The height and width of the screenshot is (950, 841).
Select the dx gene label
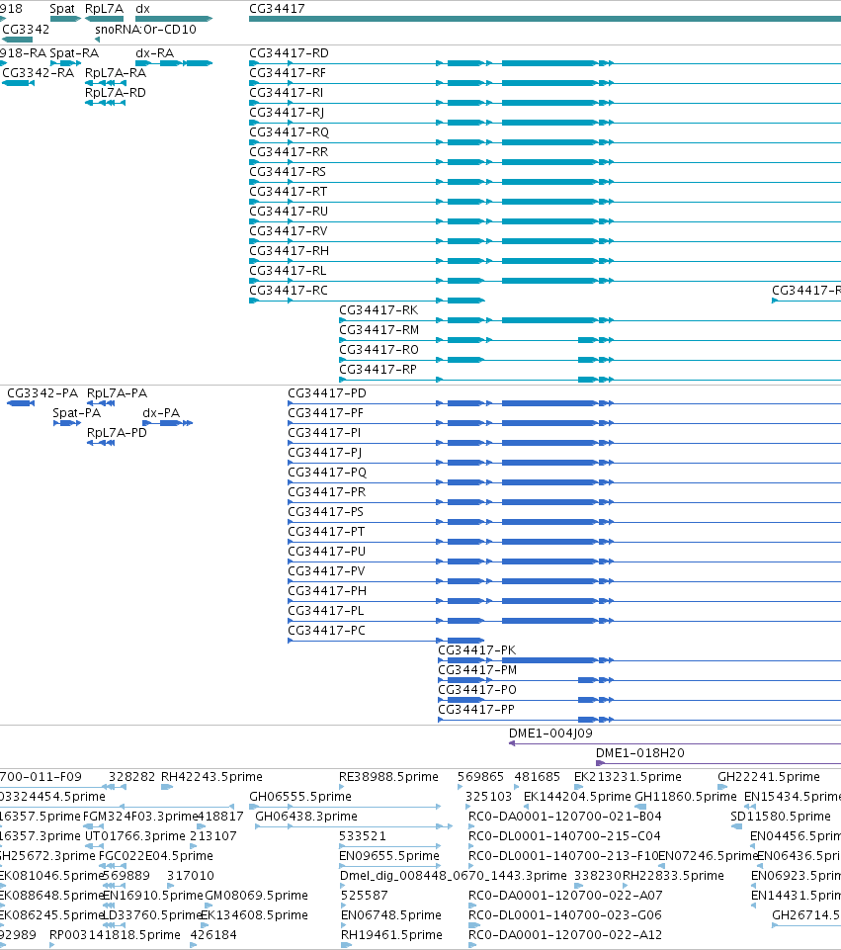pos(142,9)
